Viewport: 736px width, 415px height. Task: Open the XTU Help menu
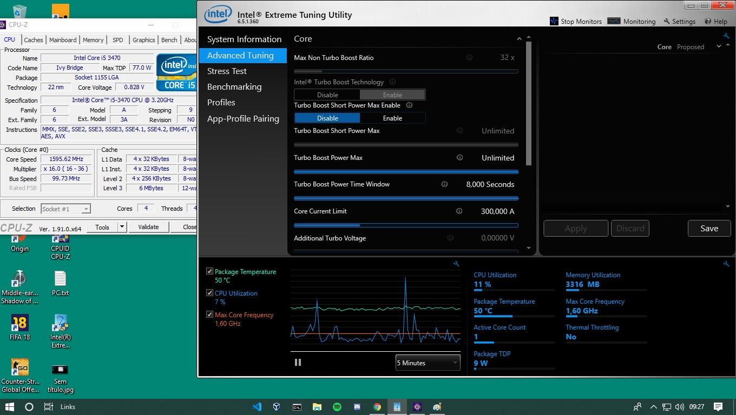click(715, 22)
